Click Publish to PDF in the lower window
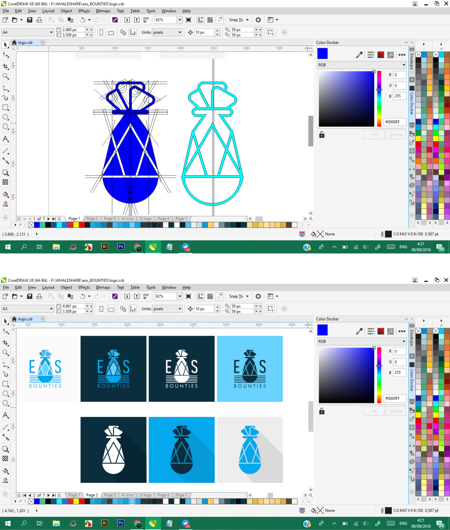Viewport: 450px width, 530px height. coord(146,296)
